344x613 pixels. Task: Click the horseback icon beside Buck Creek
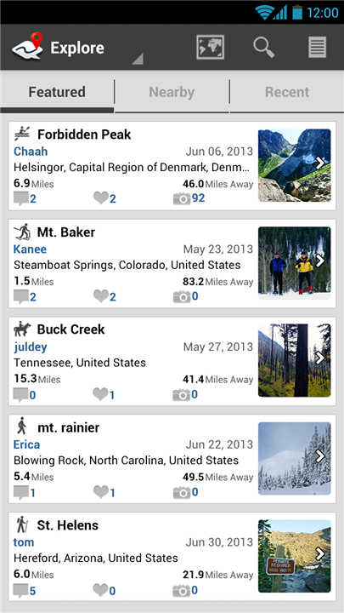coord(22,329)
